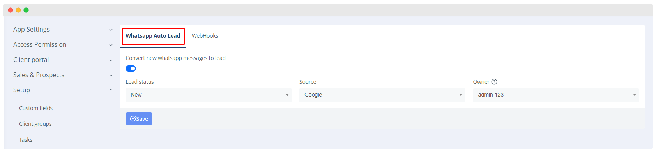The image size is (656, 153).
Task: Expand the Access Permission chevron
Action: tap(111, 45)
